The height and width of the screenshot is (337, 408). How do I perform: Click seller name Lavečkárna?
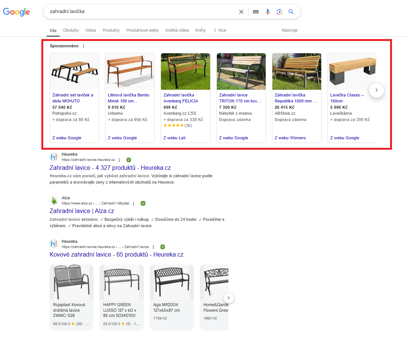click(x=341, y=113)
